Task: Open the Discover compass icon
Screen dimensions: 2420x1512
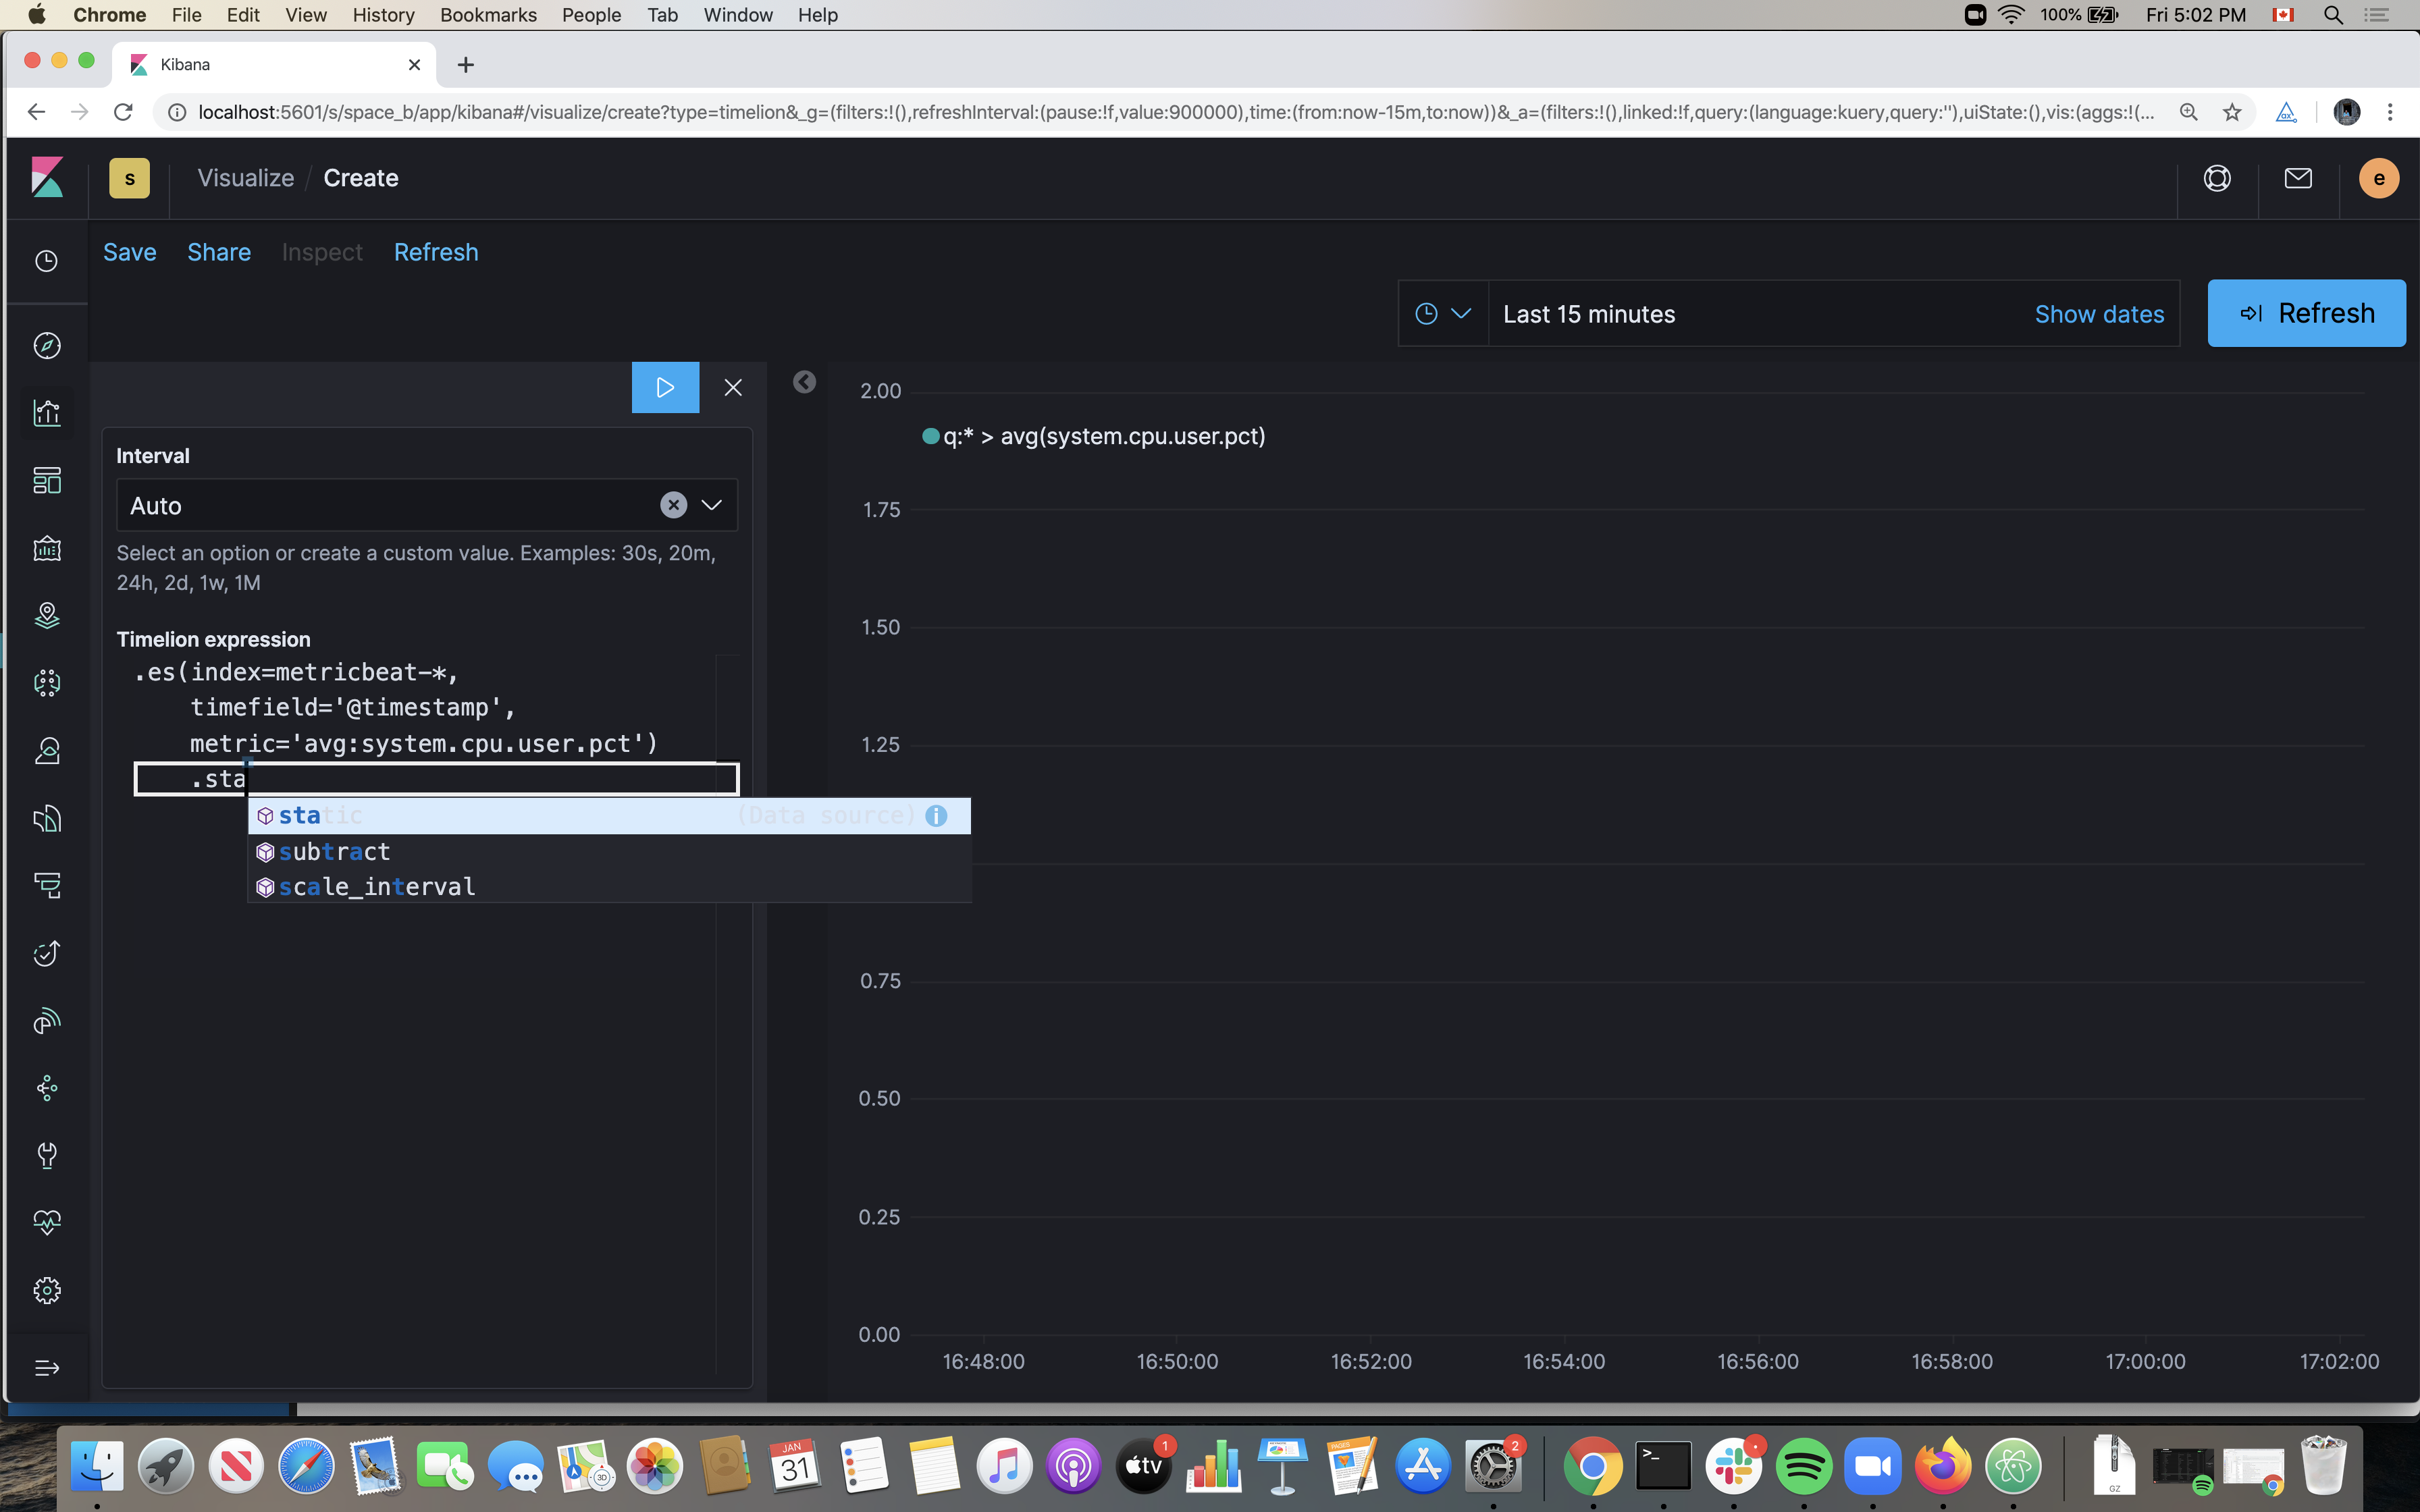Action: click(x=47, y=345)
